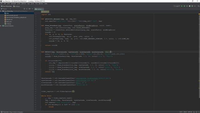Image resolution: width=200 pixels, height=113 pixels.
Task: Run the script with the green play button
Action: (x=182, y=6)
